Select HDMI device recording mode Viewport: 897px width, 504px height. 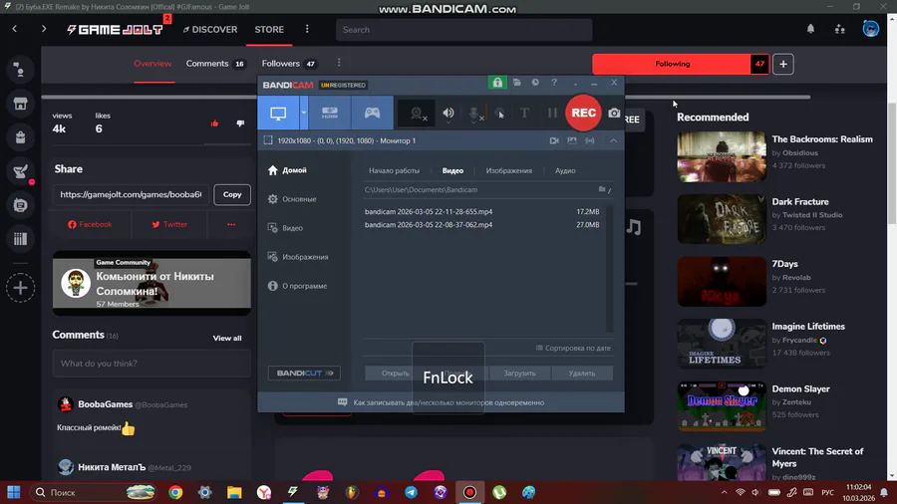point(330,113)
